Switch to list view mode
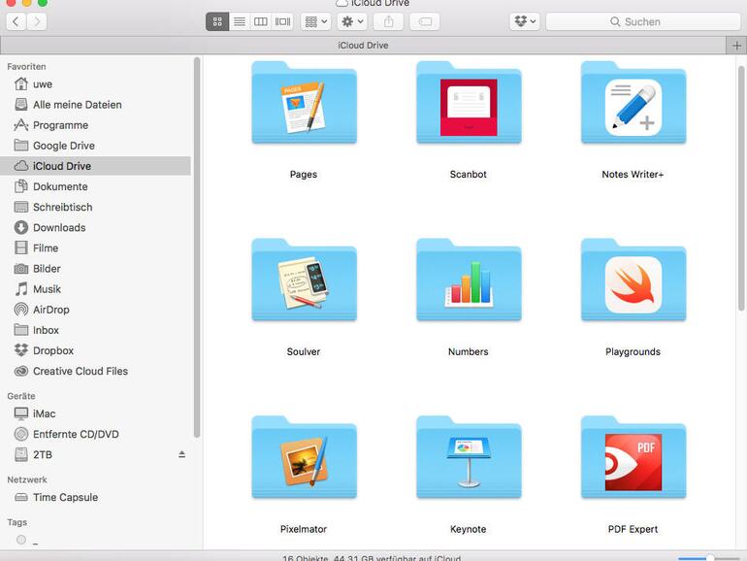The image size is (747, 561). [240, 21]
